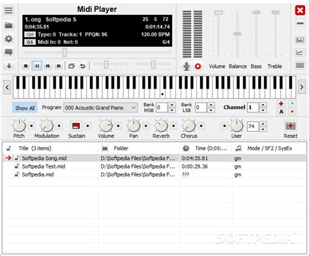309x256 pixels.
Task: Click the Channel number field
Action: pos(254,107)
